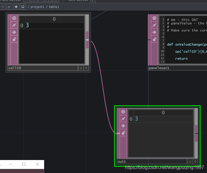Maximize the small window at bottom left
The image size is (207, 173).
tap(24, 164)
